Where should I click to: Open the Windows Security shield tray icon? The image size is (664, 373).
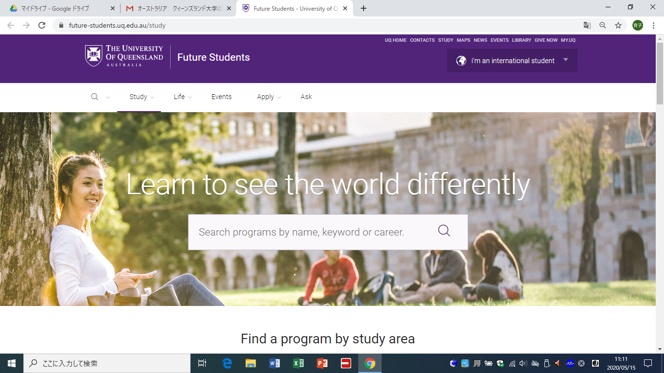pos(500,363)
